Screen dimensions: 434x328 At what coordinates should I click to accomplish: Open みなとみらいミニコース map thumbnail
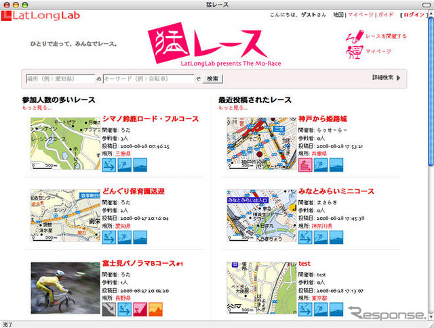coord(262,216)
